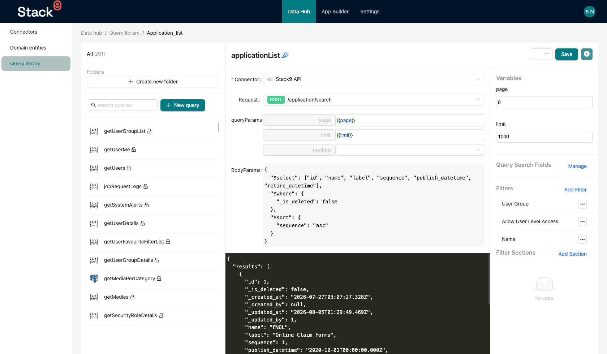607x354 pixels.
Task: Click the getUsers query icon
Action: coord(94,168)
